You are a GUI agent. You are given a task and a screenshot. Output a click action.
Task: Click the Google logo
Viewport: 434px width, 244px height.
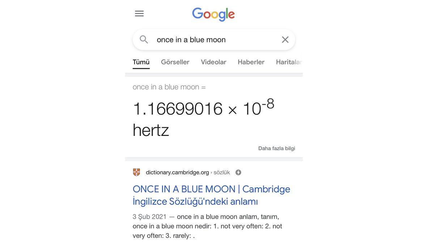coord(213,14)
